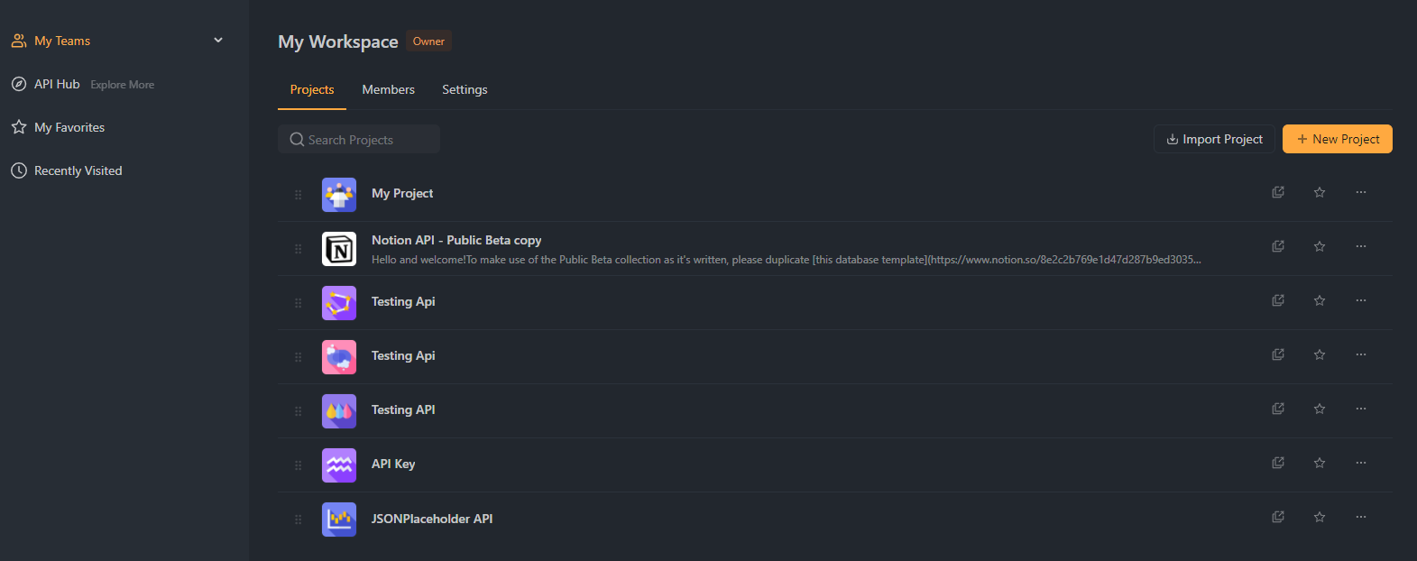Image resolution: width=1417 pixels, height=561 pixels.
Task: Focus the Search Projects field
Action: click(359, 139)
